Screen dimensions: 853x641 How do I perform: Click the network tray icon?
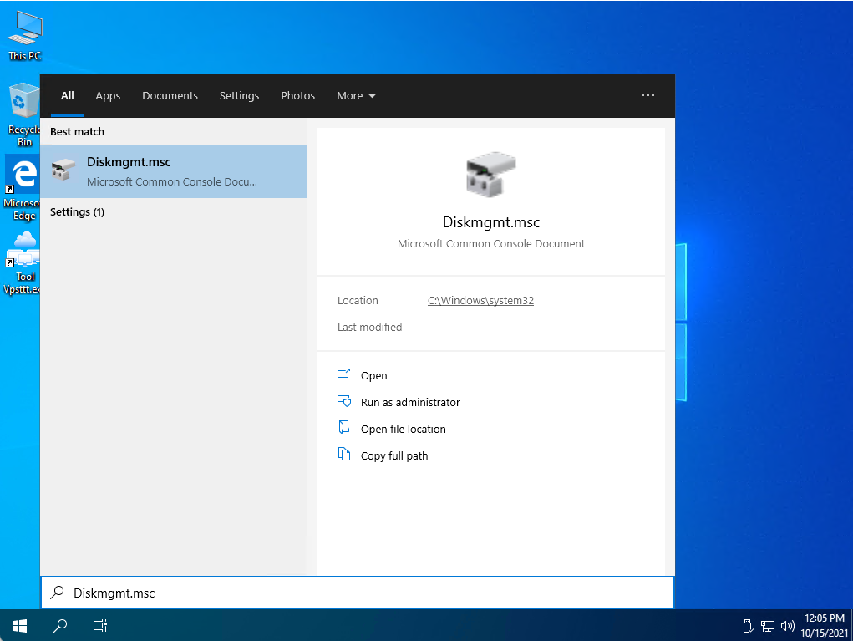[768, 626]
